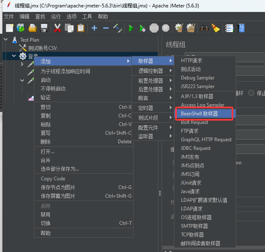Start the test with green play icon

[x=131, y=28]
